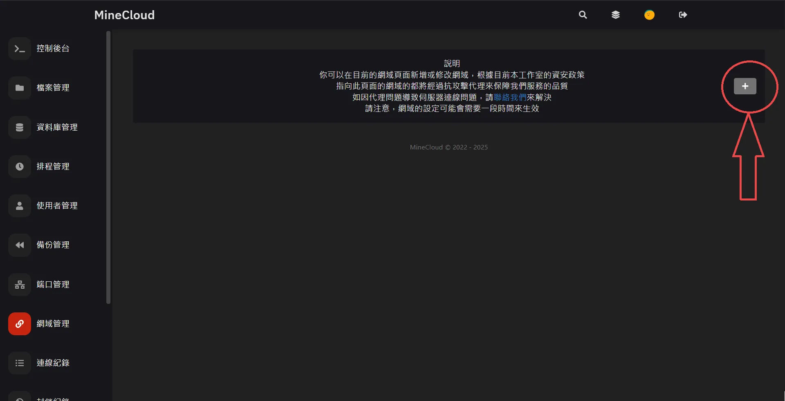Click the search magnifier in the header
This screenshot has width=785, height=401.
583,15
